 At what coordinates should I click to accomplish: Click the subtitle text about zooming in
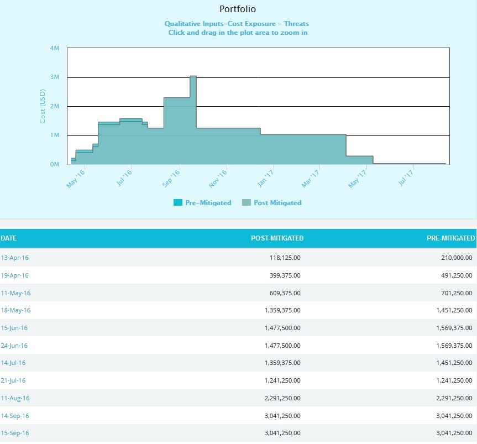pyautogui.click(x=238, y=28)
